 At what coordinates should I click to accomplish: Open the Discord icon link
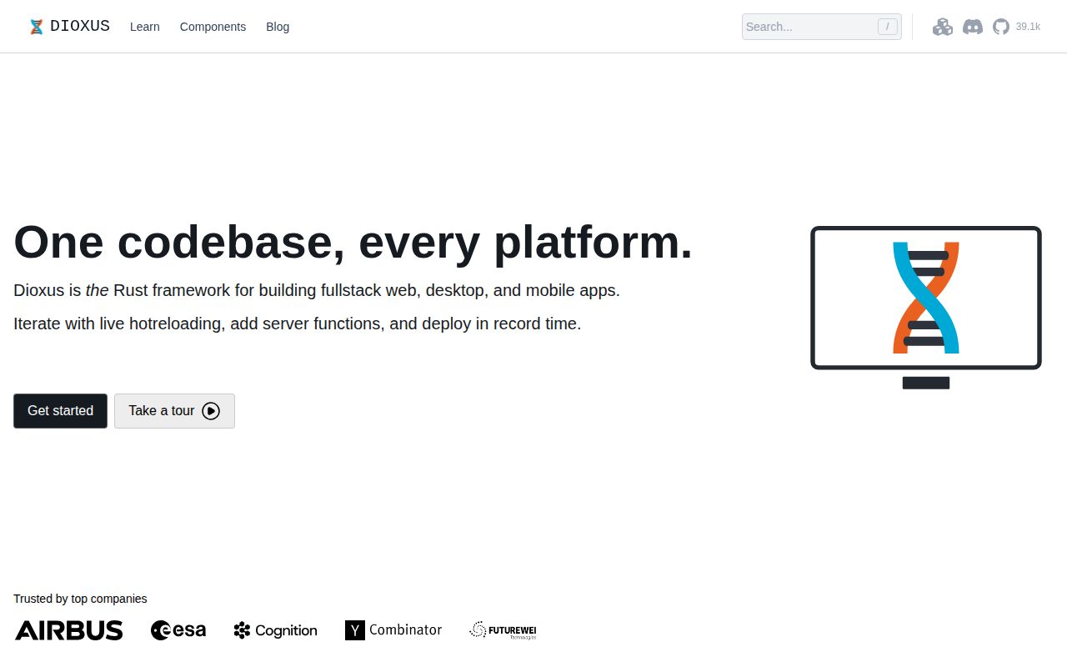click(x=973, y=27)
